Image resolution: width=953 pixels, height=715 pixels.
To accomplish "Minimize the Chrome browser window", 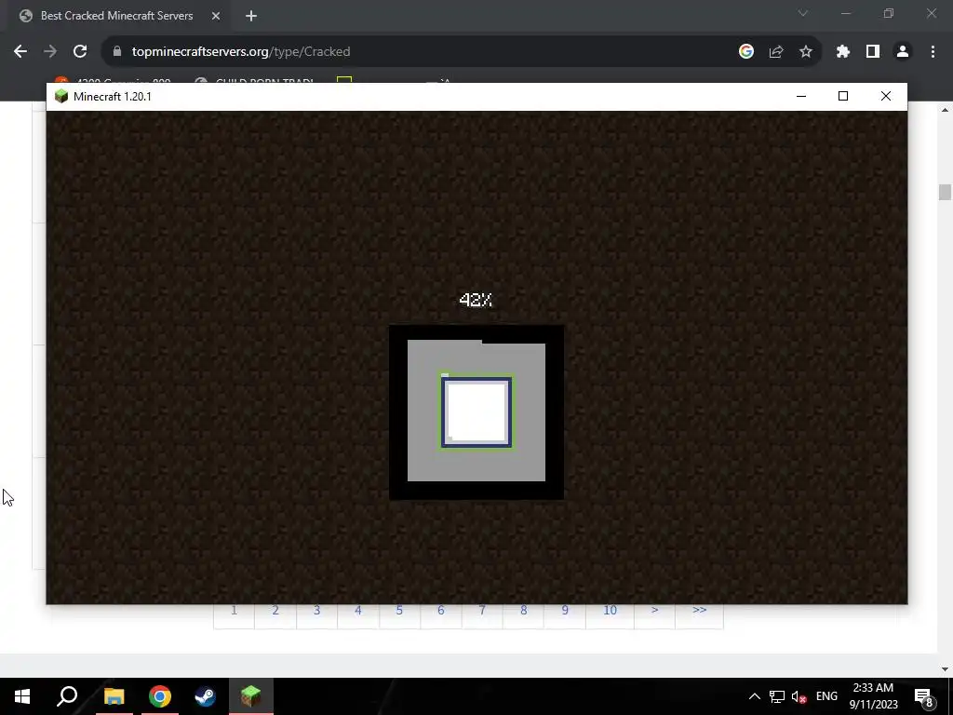I will point(845,13).
